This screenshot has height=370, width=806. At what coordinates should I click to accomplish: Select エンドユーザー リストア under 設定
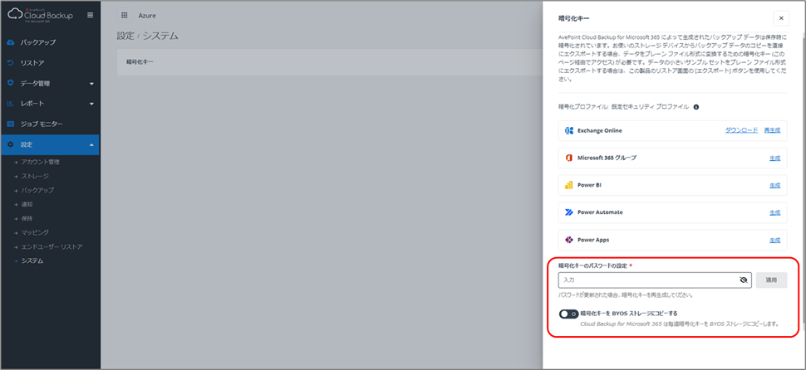tap(52, 247)
